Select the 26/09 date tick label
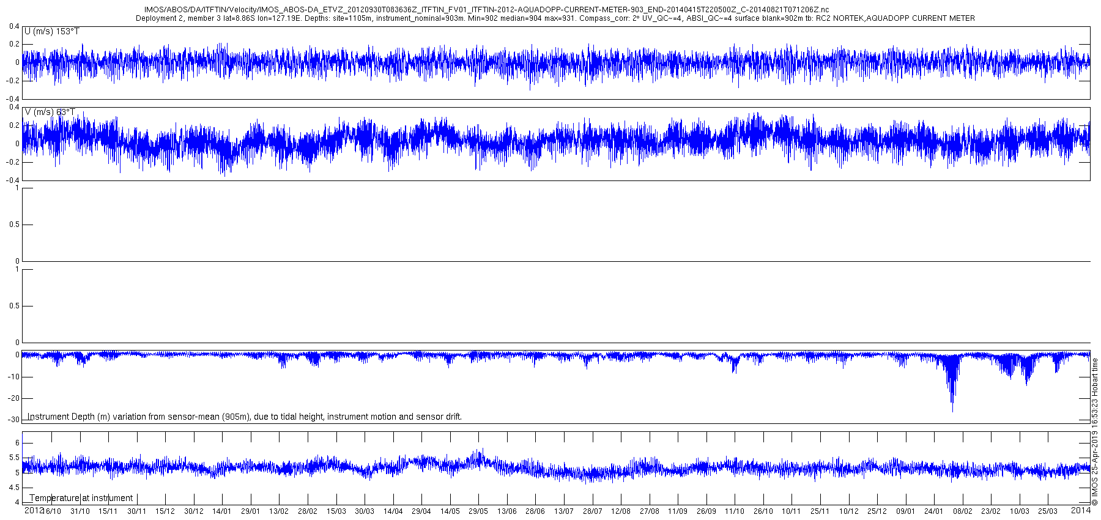This screenshot has width=1101, height=520. pyautogui.click(x=706, y=511)
